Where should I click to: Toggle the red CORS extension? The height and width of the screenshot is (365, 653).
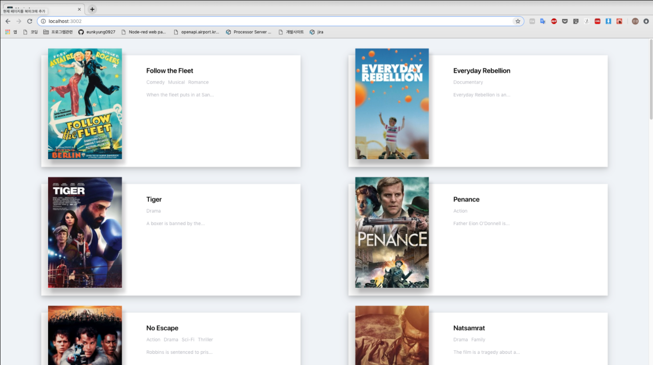point(597,21)
